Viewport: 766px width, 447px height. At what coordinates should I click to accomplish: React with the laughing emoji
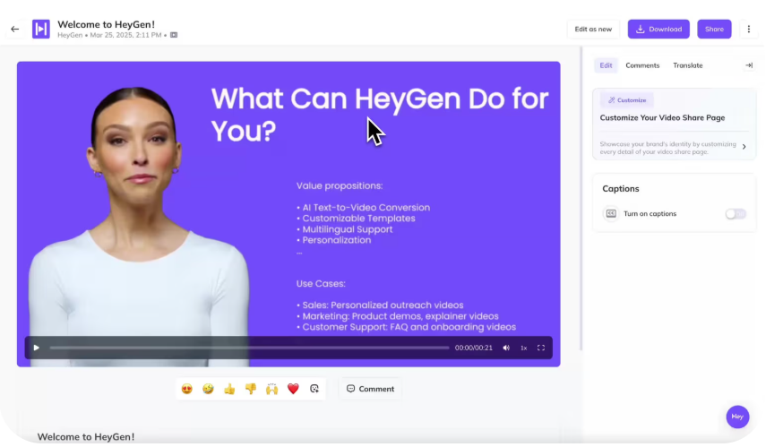(x=208, y=389)
